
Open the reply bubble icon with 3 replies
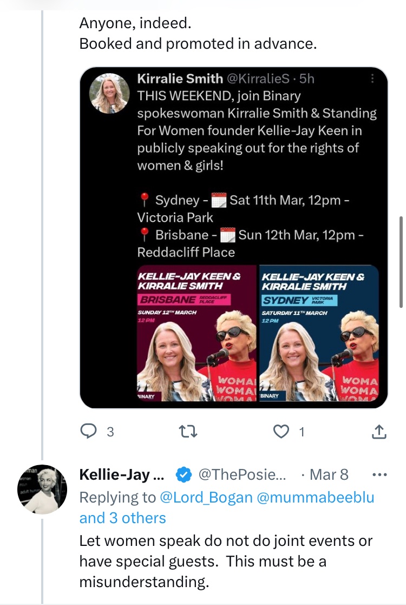click(x=89, y=431)
